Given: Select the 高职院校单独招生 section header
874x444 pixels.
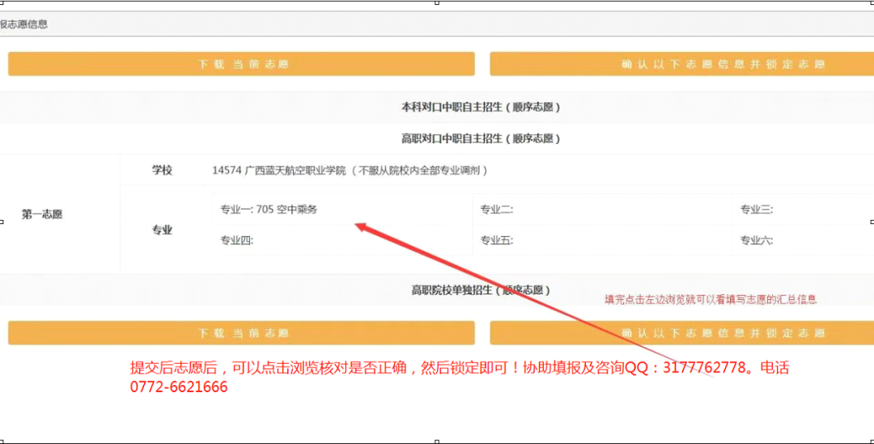Looking at the screenshot, I should (x=481, y=290).
